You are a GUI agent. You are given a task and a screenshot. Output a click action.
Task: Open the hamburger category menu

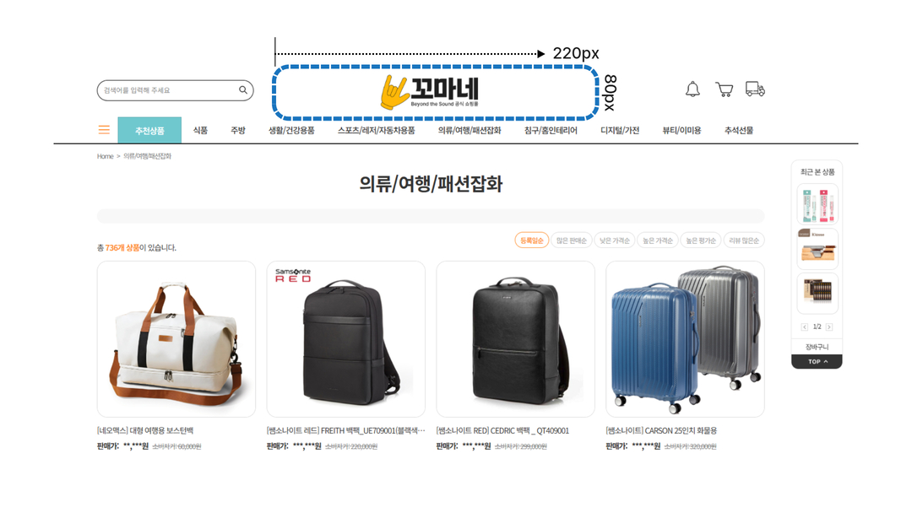click(104, 130)
